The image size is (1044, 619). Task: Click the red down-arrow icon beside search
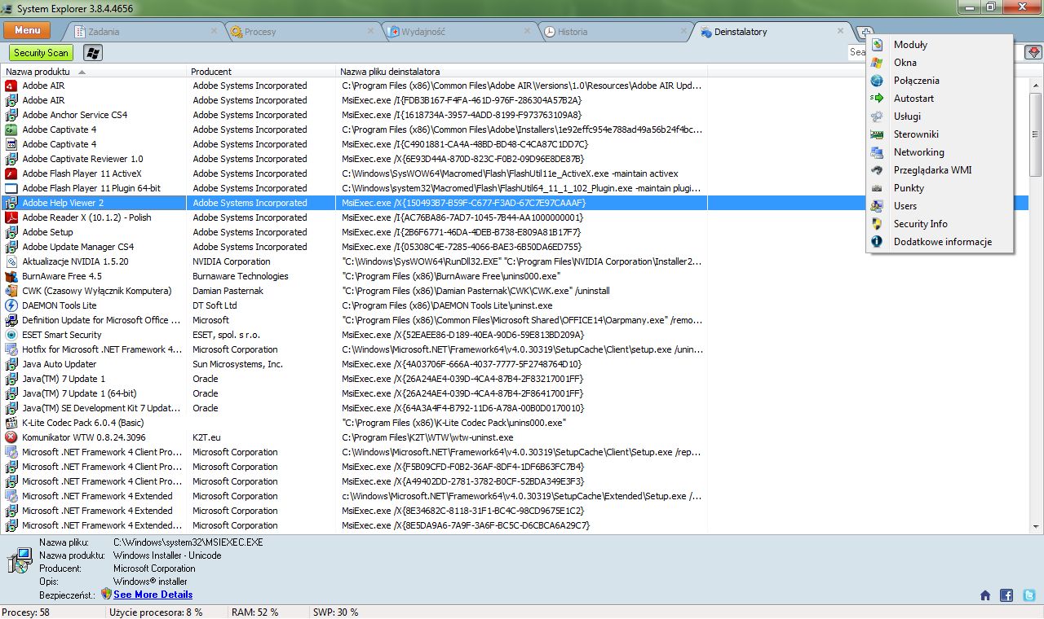point(1033,52)
